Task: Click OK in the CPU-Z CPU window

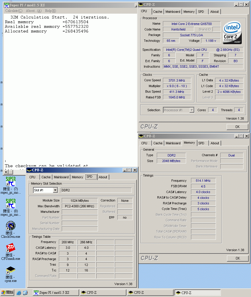Action: pyautogui.click(x=237, y=127)
